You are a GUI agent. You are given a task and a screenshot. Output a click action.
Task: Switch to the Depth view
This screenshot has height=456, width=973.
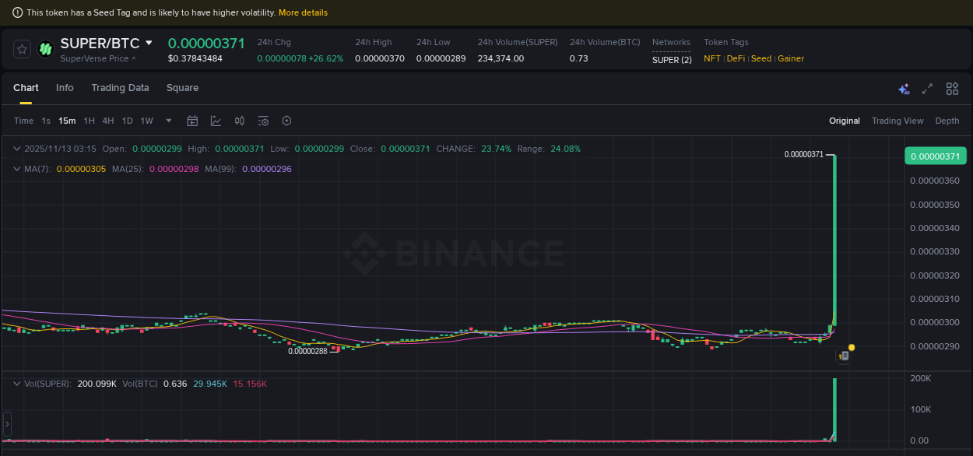947,121
